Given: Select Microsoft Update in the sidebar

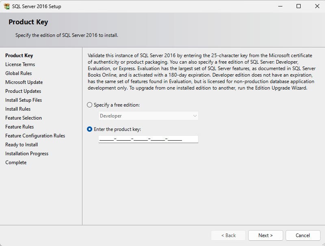Looking at the screenshot, I should pyautogui.click(x=24, y=82).
